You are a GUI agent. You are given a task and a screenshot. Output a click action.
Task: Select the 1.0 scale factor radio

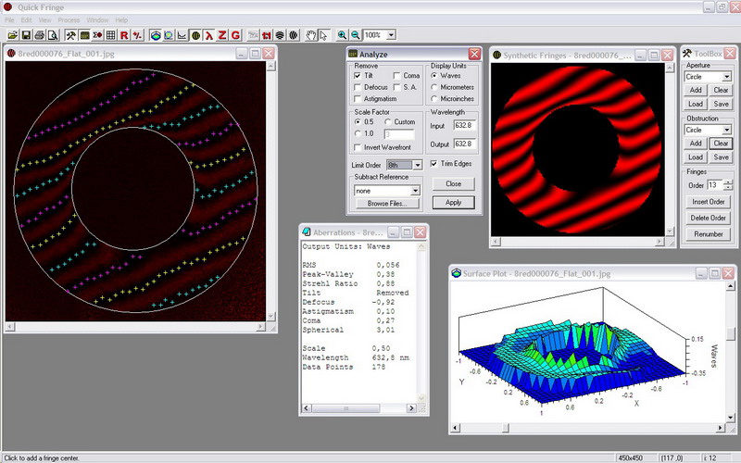(358, 133)
